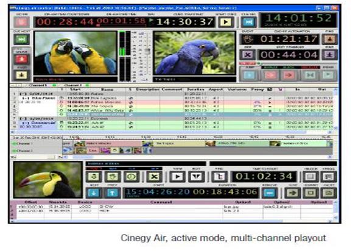Click the blue Cue Selected skip button

248,22
